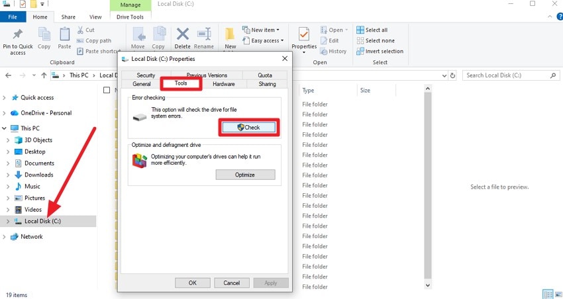Viewport: 563px width, 299px height.
Task: Click History in the Open group
Action: pos(333,52)
